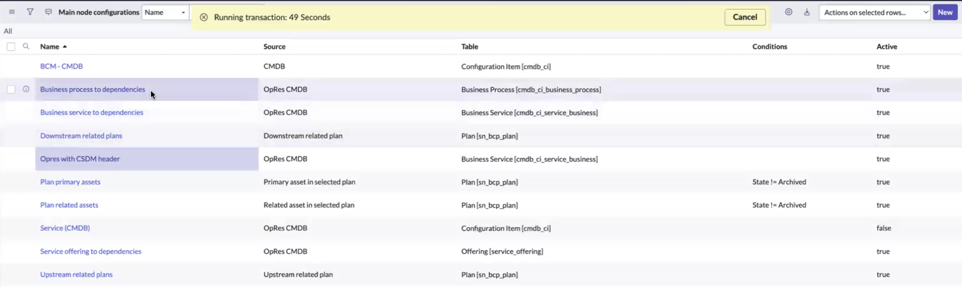Click the Table column header
This screenshot has width=962, height=287.
click(470, 46)
